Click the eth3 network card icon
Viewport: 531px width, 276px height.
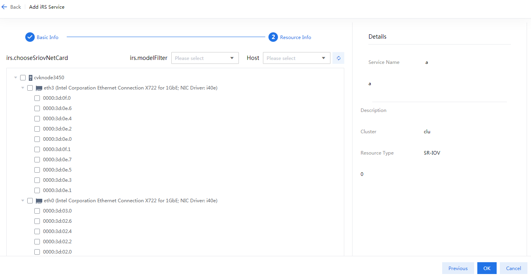pyautogui.click(x=39, y=88)
